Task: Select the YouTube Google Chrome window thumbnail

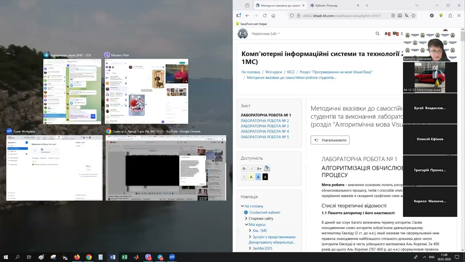Action: 166,168
